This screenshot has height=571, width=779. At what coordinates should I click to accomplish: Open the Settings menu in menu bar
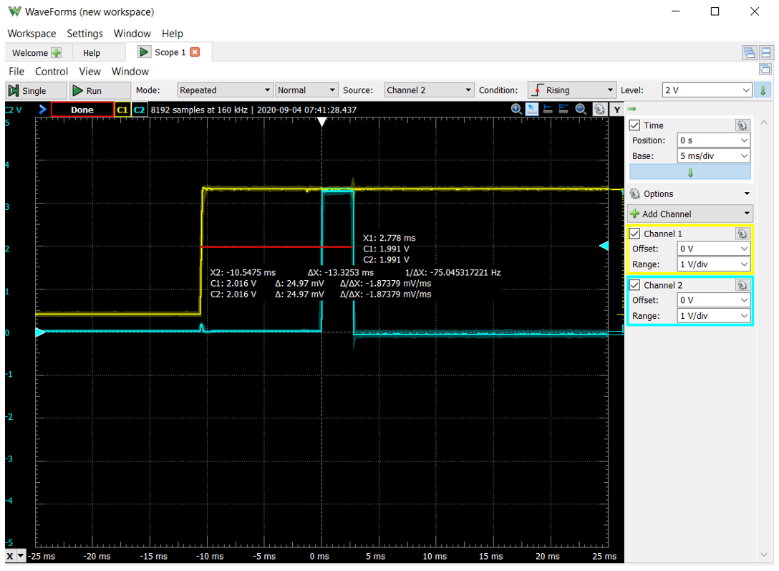84,34
